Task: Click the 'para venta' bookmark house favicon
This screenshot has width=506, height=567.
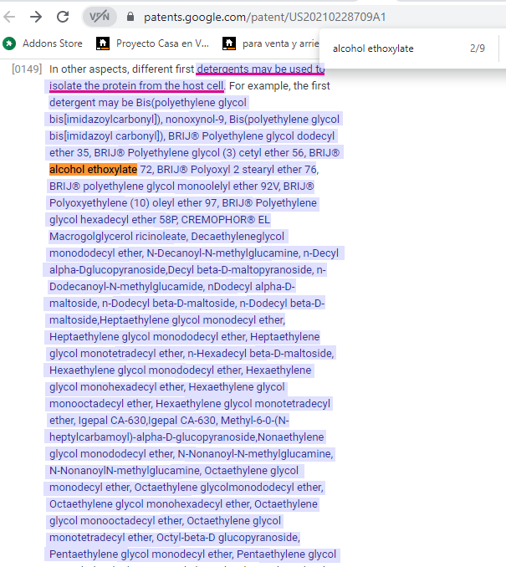Action: (228, 43)
